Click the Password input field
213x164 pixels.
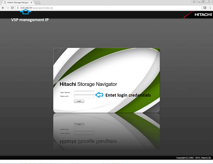tap(84, 96)
